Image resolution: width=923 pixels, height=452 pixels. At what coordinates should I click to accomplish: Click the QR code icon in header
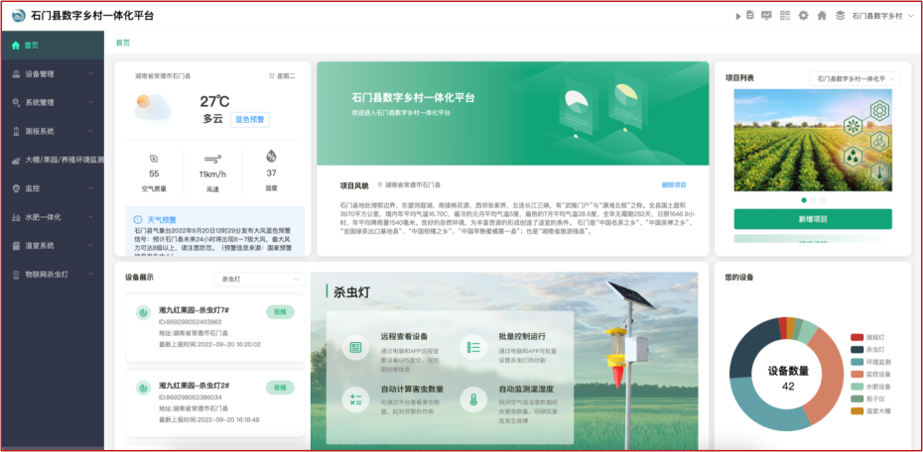(x=785, y=16)
